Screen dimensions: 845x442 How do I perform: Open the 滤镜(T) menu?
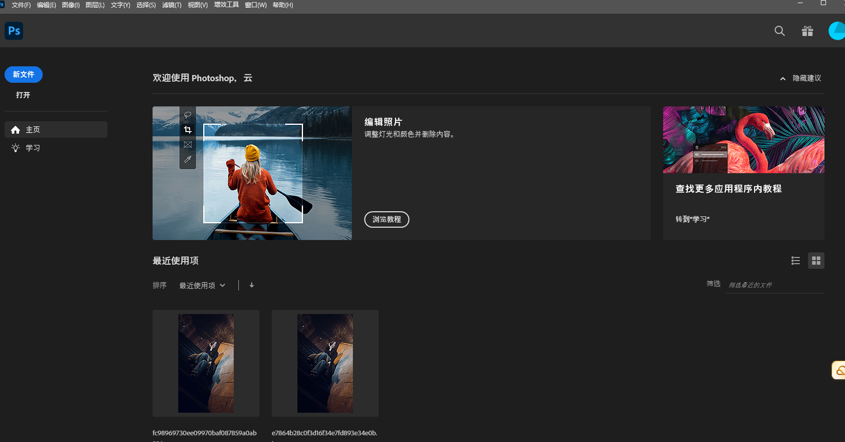(x=172, y=5)
